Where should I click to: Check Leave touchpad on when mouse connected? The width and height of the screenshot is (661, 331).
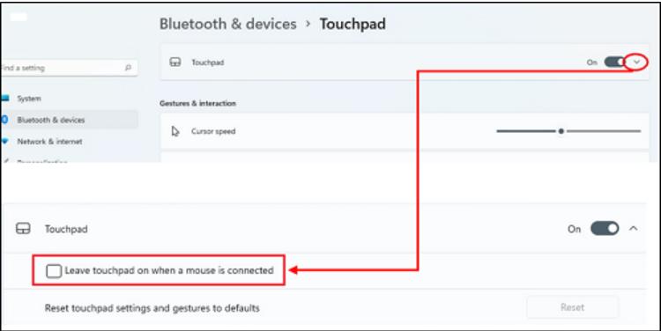(54, 271)
